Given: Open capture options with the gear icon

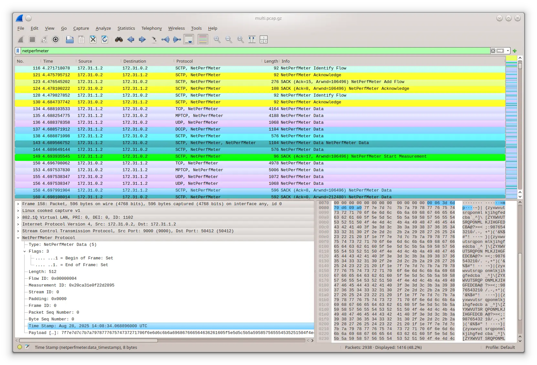Looking at the screenshot, I should click(56, 39).
